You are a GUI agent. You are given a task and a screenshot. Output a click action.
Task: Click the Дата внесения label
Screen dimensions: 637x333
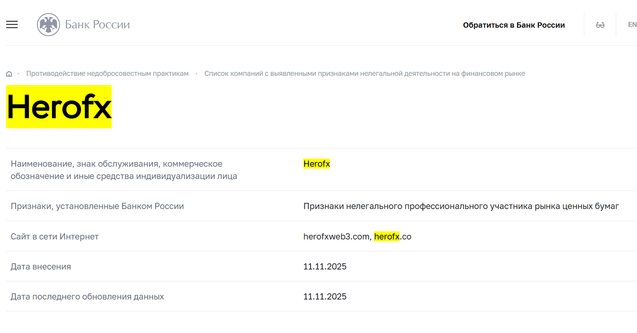tap(41, 266)
